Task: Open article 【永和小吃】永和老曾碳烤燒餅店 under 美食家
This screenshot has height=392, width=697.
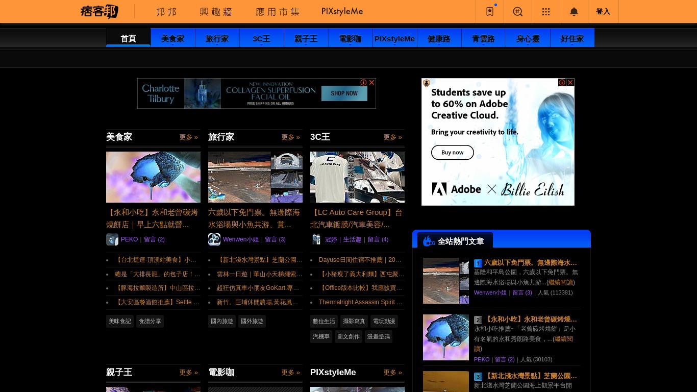Action: (152, 218)
